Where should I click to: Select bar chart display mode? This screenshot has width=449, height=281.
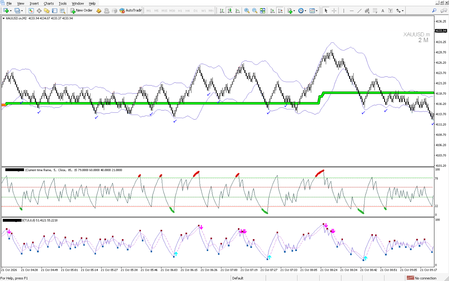coord(222,11)
